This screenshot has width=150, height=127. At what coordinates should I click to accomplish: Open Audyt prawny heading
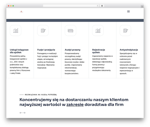coord(73,50)
